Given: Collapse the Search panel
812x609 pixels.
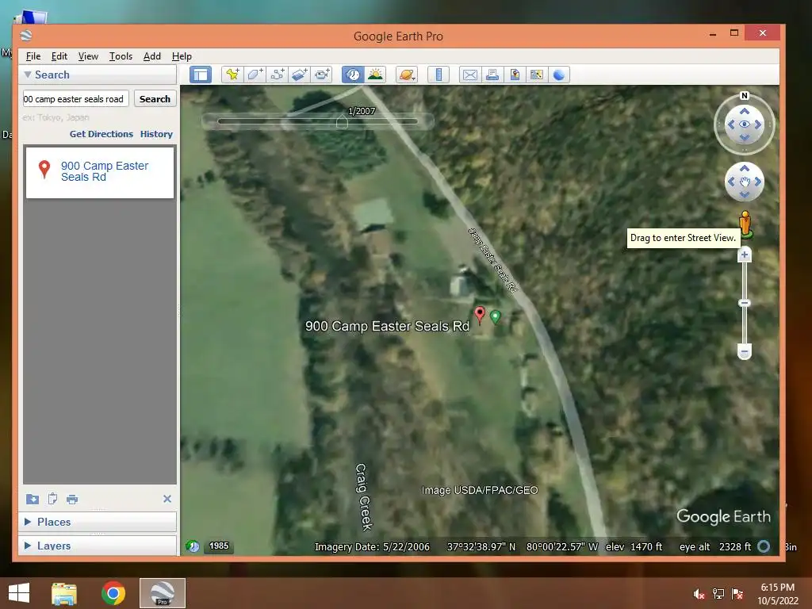Looking at the screenshot, I should (28, 75).
